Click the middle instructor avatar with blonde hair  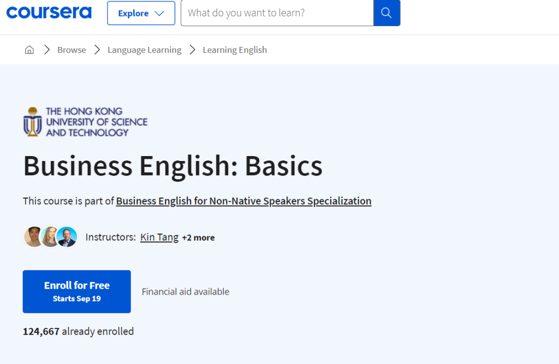[x=50, y=237]
